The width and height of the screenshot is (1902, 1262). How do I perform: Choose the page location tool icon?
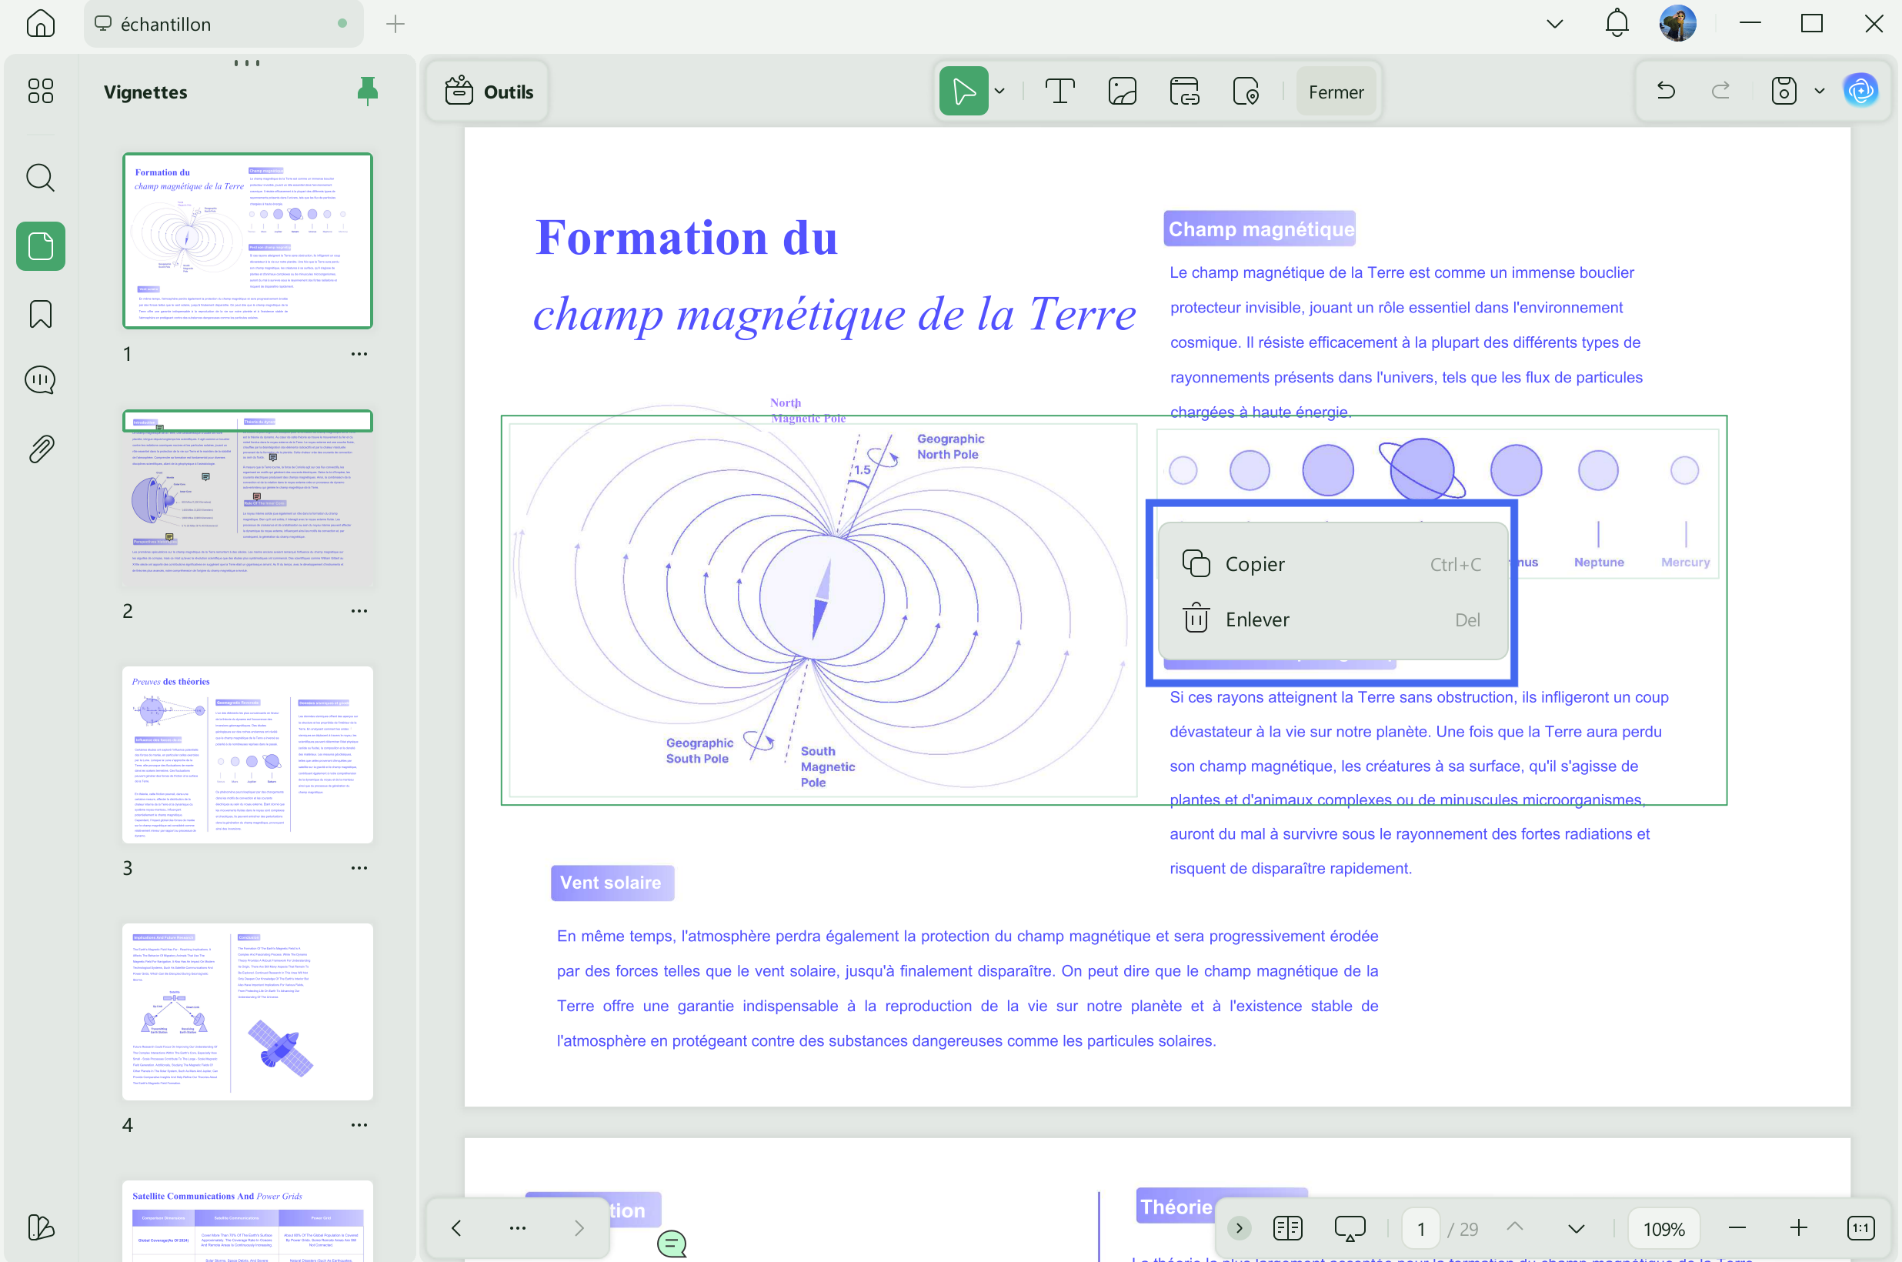pyautogui.click(x=1246, y=91)
